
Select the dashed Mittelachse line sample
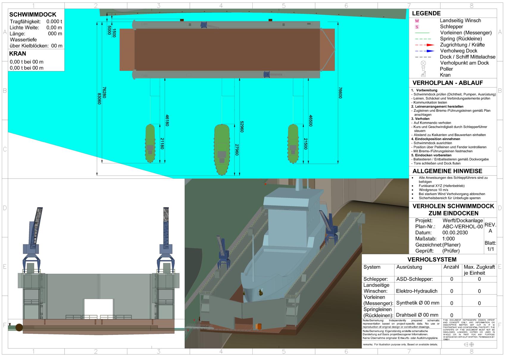pos(423,57)
